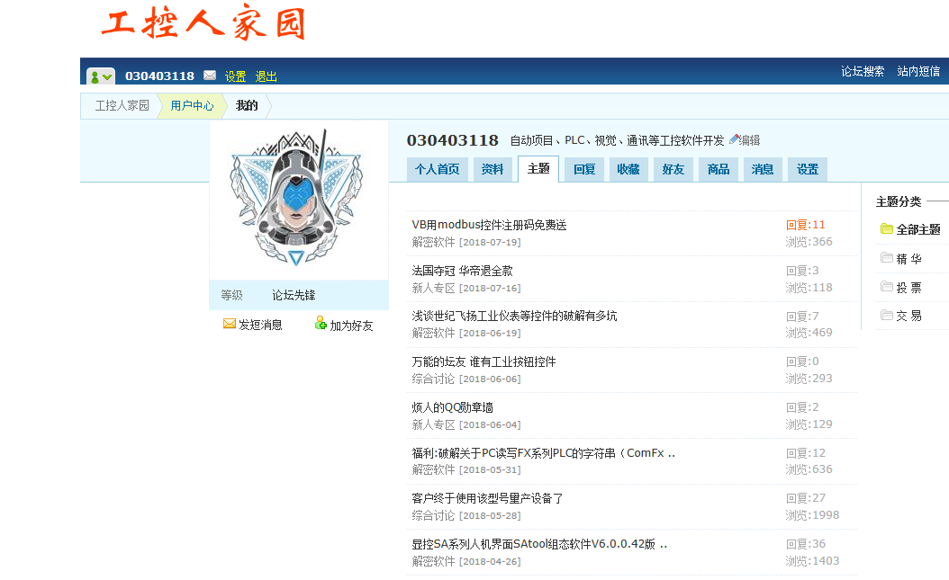Open the 好友 tab

[x=673, y=169]
